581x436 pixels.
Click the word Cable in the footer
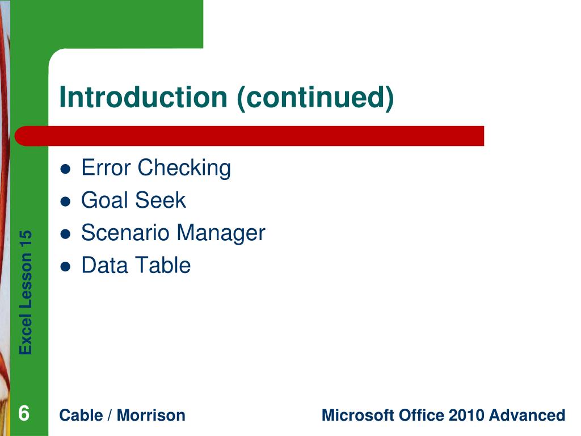81,415
